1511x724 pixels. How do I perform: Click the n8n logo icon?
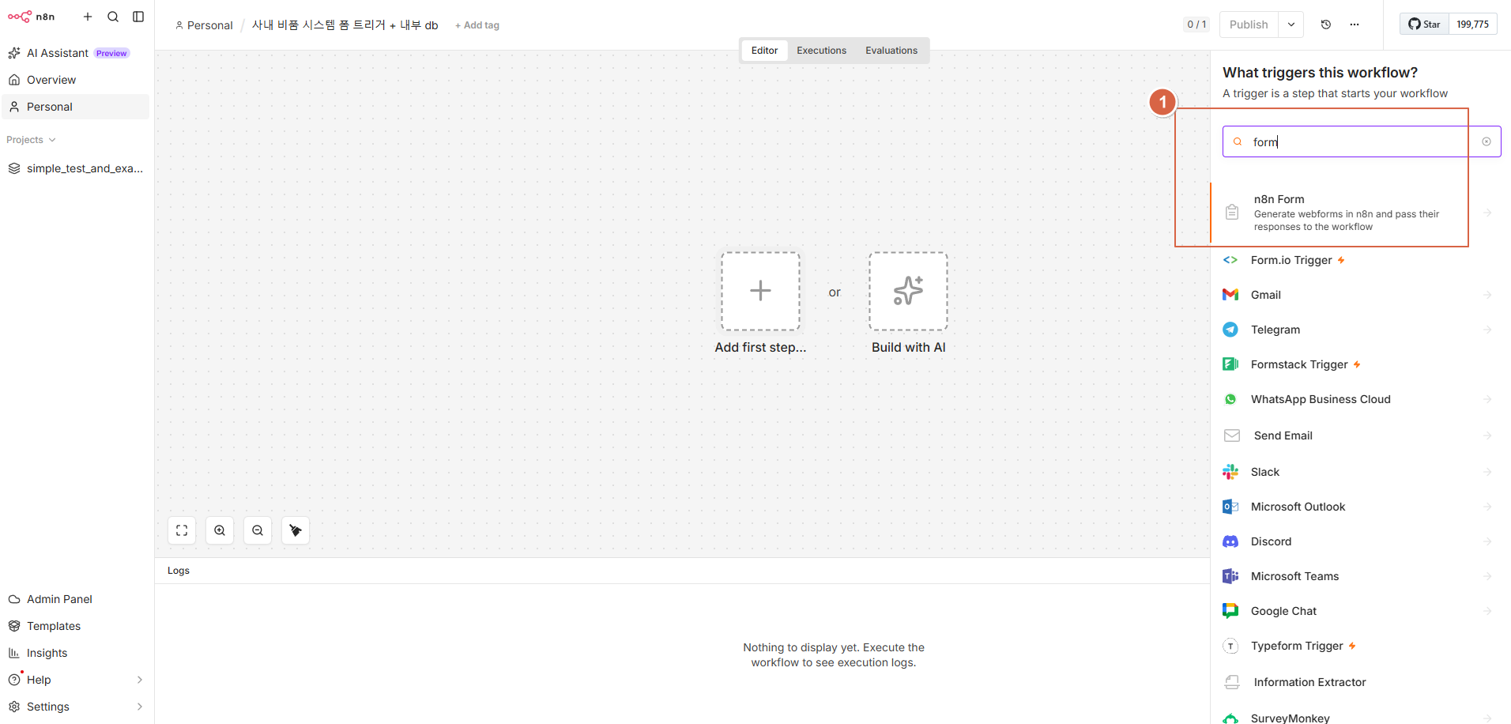[x=20, y=17]
